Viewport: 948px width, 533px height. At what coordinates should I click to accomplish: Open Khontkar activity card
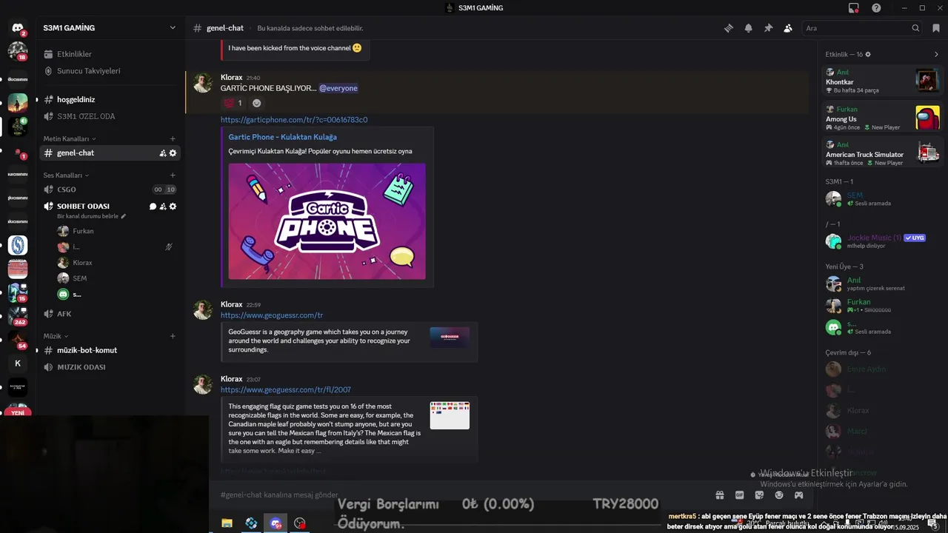883,81
